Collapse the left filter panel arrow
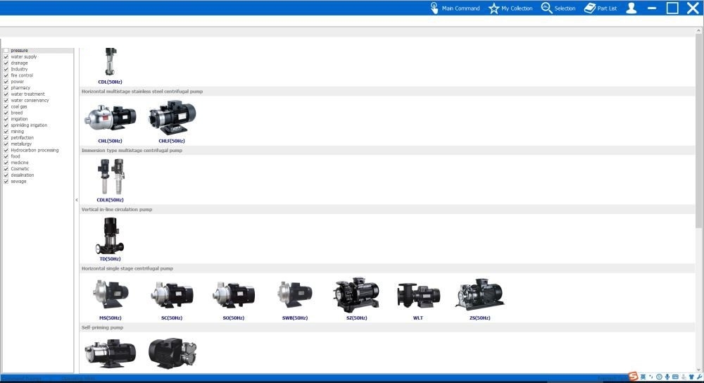704x383 pixels. (77, 201)
